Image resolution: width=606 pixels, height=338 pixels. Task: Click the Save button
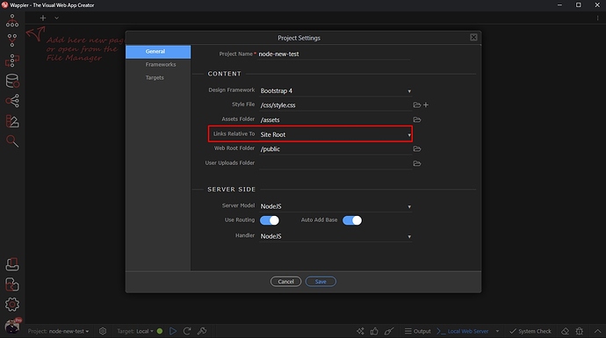click(321, 282)
